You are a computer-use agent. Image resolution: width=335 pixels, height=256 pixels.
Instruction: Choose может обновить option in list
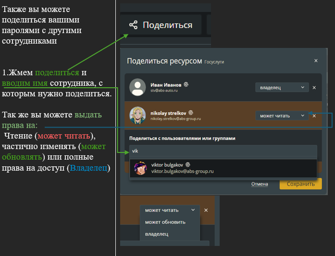click(165, 222)
